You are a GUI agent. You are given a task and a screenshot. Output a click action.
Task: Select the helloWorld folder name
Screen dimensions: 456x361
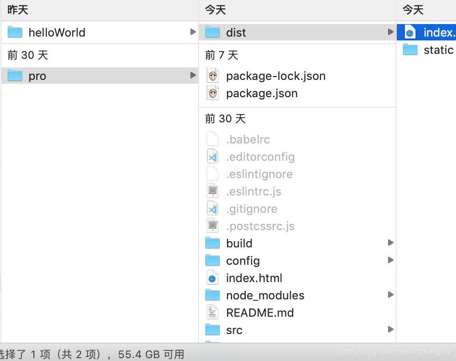[57, 33]
